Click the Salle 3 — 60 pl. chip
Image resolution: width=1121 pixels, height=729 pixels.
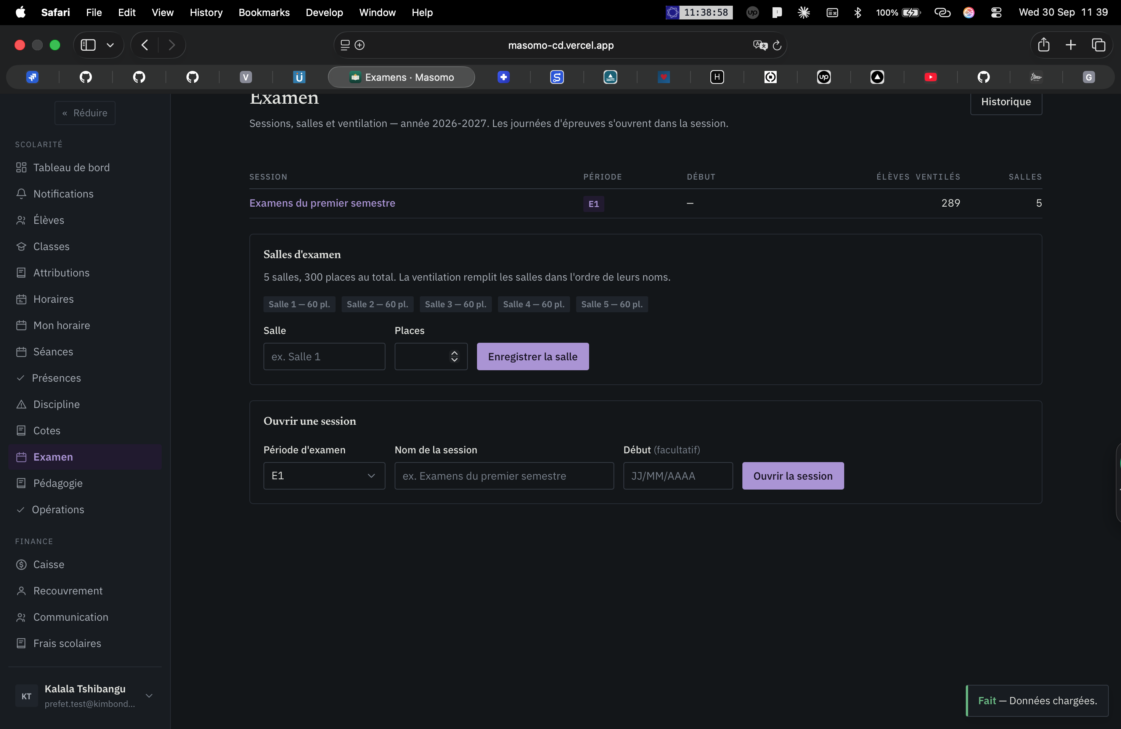click(x=456, y=304)
